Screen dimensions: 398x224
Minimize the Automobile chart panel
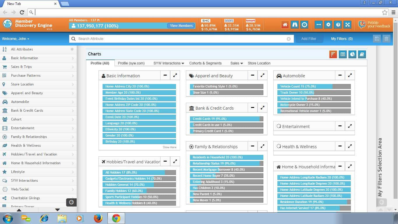pyautogui.click(x=340, y=75)
